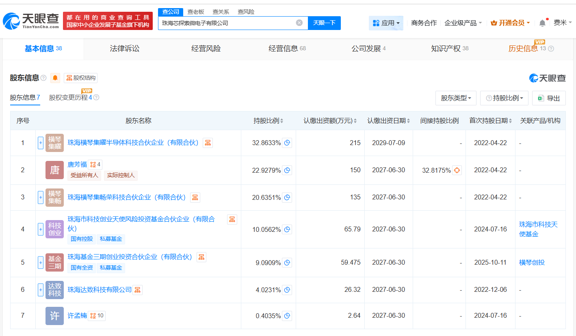Click help question mark beside 历史信息 tab
Image resolution: width=576 pixels, height=336 pixels.
point(551,49)
